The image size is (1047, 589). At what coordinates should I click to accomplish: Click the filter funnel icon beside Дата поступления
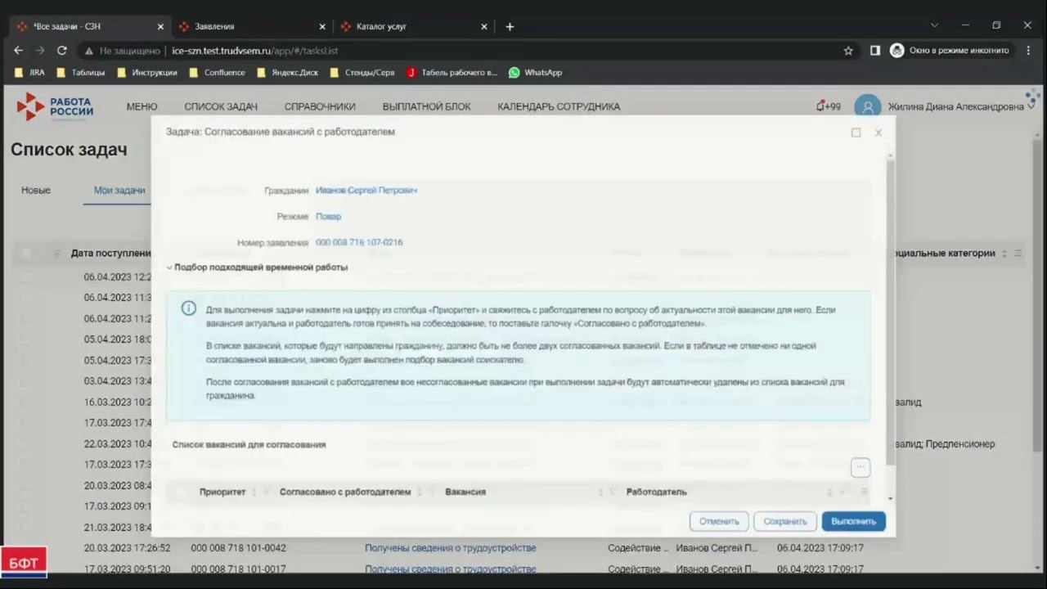(56, 254)
